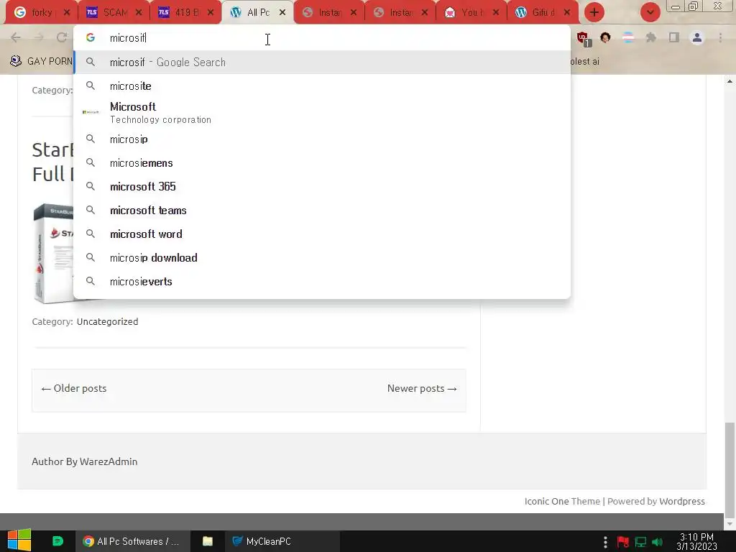Click the Google logo in address bar
736x552 pixels.
coord(91,37)
